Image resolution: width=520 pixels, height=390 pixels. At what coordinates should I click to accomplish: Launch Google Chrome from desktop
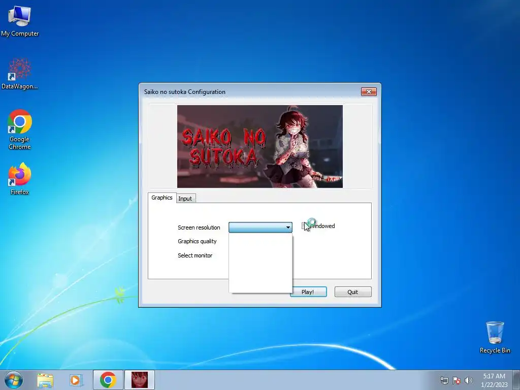point(20,129)
